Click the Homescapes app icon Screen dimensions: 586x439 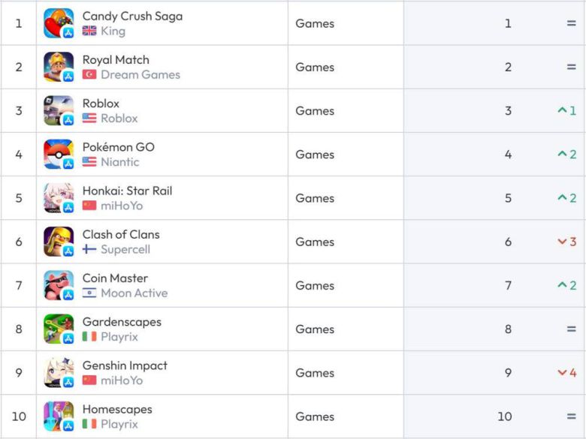coord(58,416)
